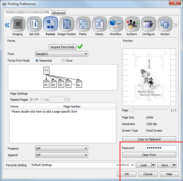
Task: Click the Clear Form button
Action: (149, 155)
